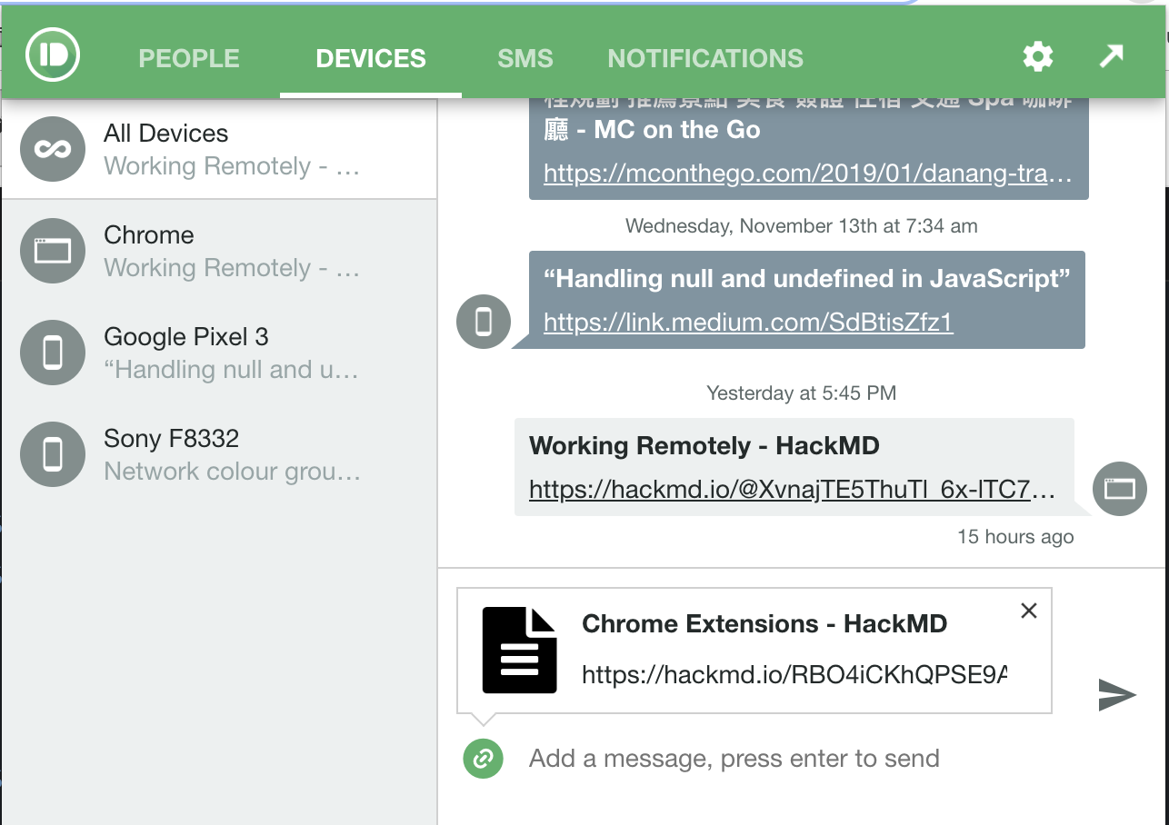
Task: Open the SMS tab
Action: [525, 58]
